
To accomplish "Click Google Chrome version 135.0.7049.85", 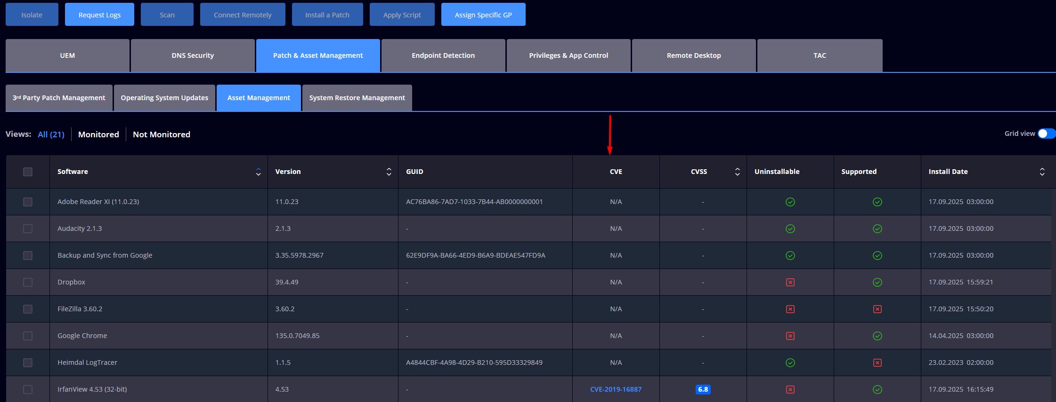I will 297,336.
